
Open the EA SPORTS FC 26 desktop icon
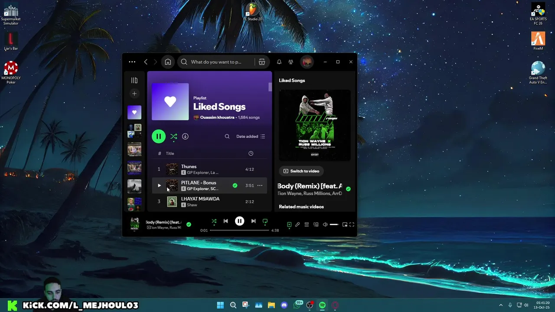point(538,14)
